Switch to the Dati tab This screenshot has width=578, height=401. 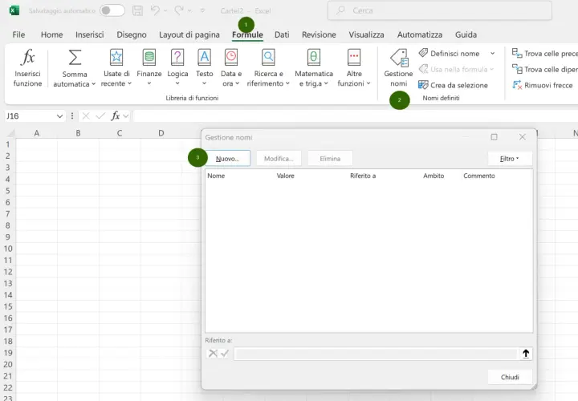click(x=282, y=34)
